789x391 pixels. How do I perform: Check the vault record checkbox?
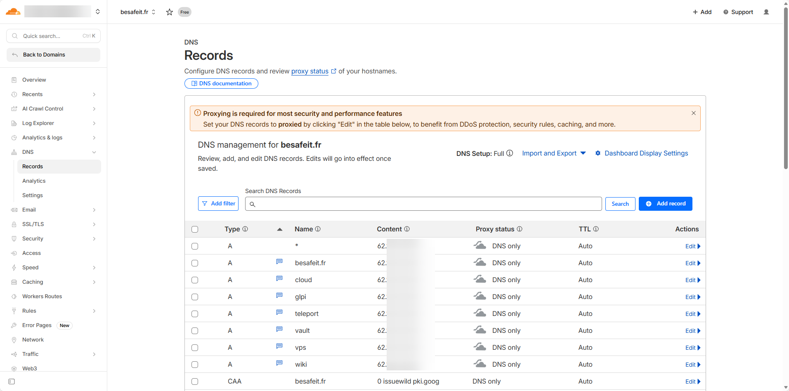(x=195, y=331)
